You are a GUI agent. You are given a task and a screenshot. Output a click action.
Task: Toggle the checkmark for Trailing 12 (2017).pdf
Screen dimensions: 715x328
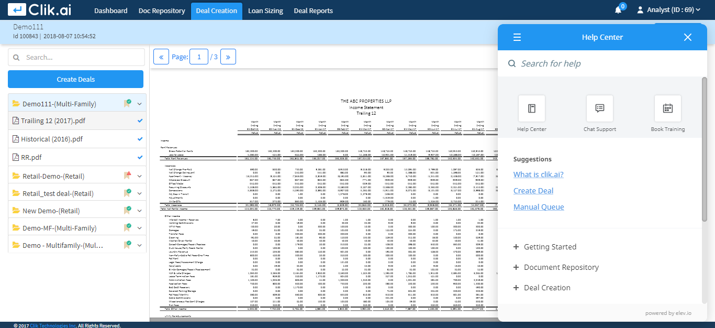pyautogui.click(x=140, y=121)
